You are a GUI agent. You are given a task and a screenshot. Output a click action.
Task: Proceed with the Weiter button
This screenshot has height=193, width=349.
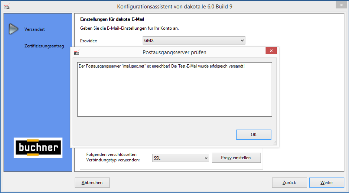[326, 183]
